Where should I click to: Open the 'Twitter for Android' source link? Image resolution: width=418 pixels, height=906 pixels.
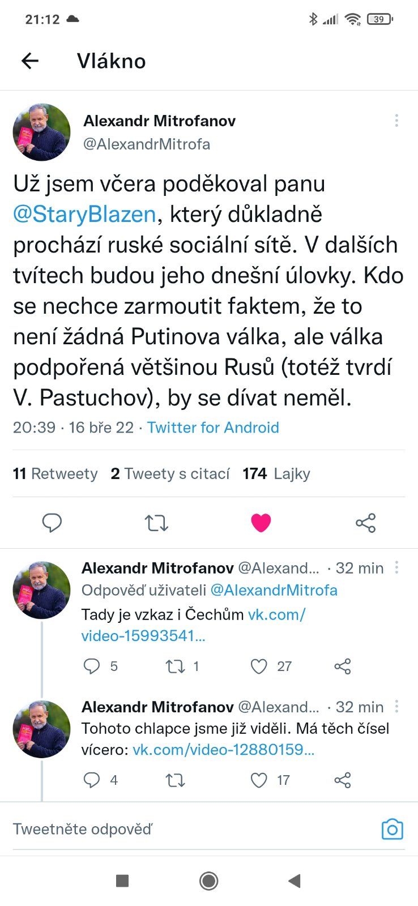213,427
